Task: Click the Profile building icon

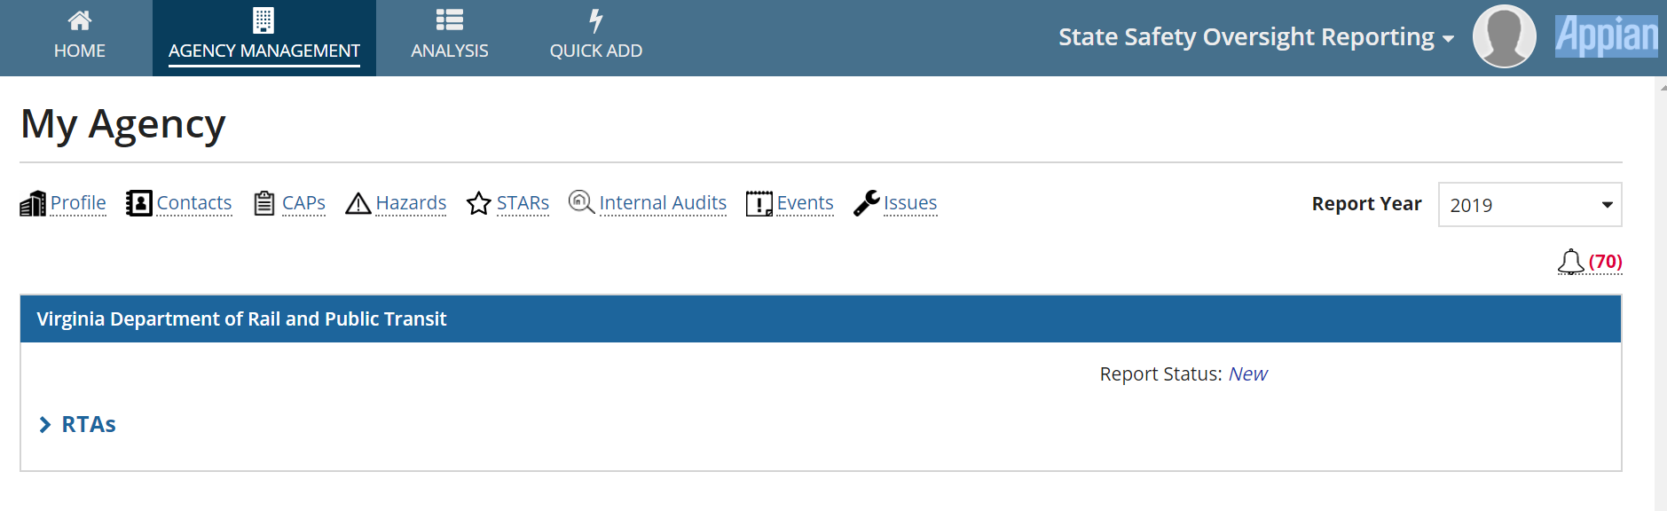Action: coord(33,204)
